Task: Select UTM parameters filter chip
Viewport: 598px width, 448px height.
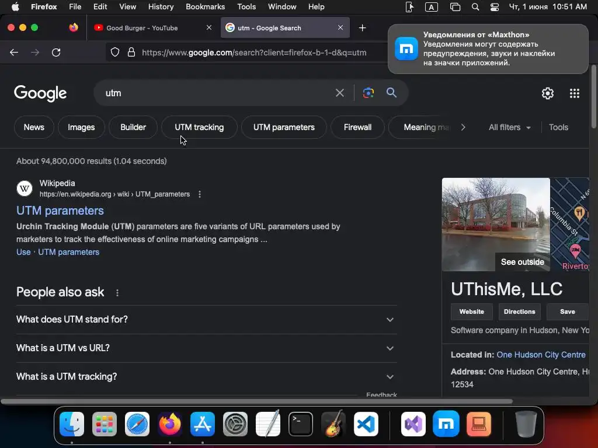Action: coord(284,127)
